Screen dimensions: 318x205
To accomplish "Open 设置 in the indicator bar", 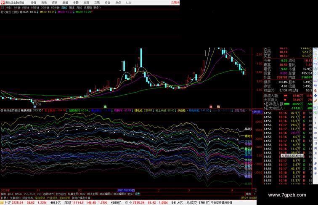I will (137, 194).
